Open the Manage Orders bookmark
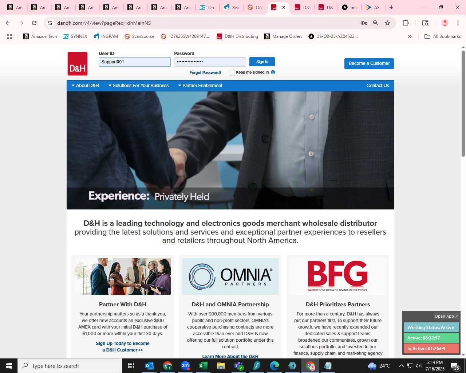 [284, 36]
